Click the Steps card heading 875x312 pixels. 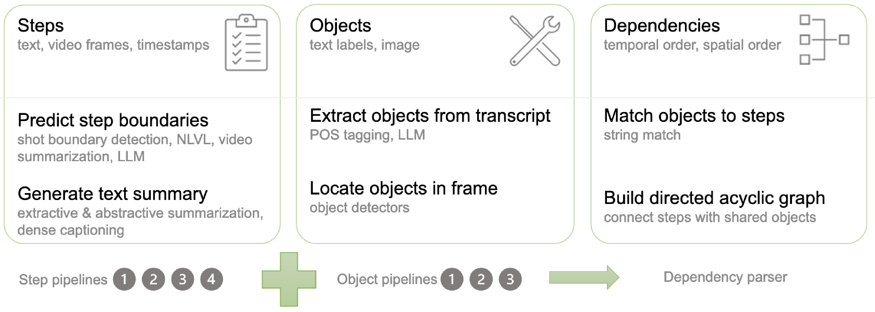[x=41, y=26]
